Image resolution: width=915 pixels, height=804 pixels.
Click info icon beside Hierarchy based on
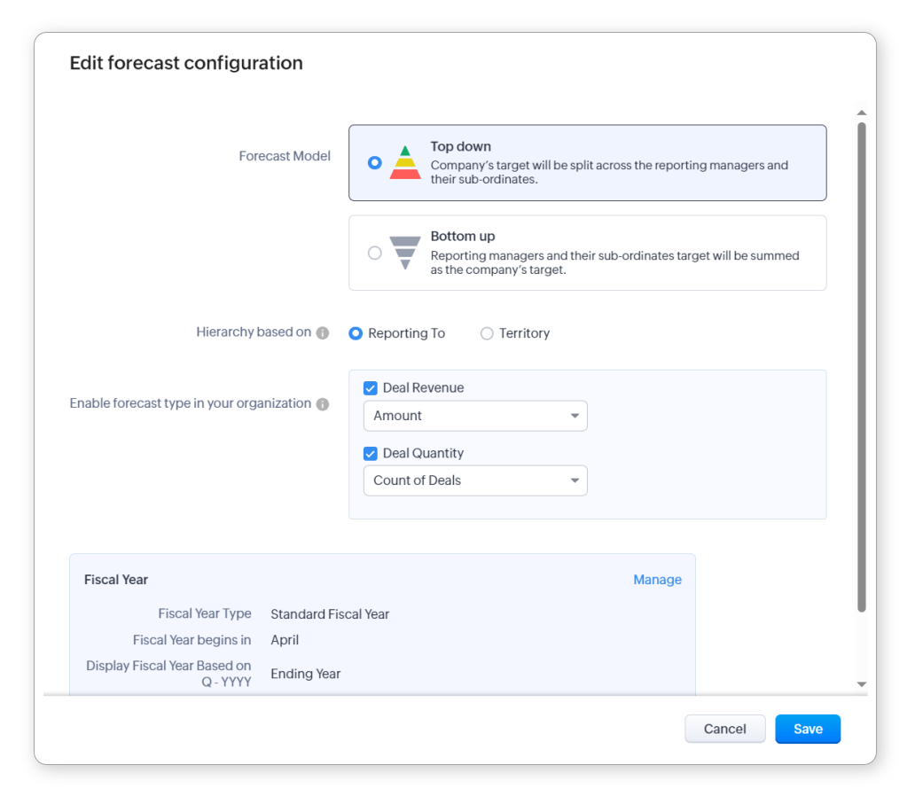323,333
